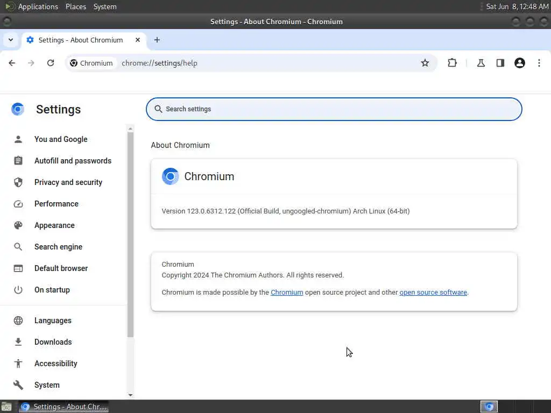The width and height of the screenshot is (551, 413).
Task: Open the profile avatar icon
Action: tap(520, 63)
